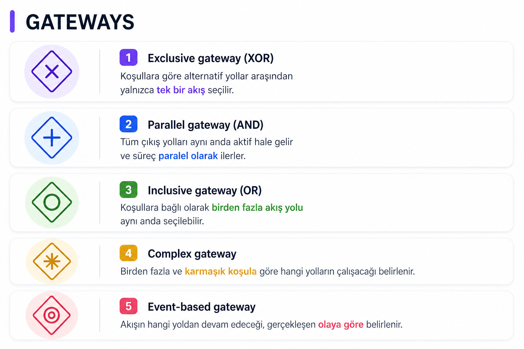This screenshot has height=349, width=524.
Task: Click the Parallel gateway plus diamond icon
Action: pos(52,138)
